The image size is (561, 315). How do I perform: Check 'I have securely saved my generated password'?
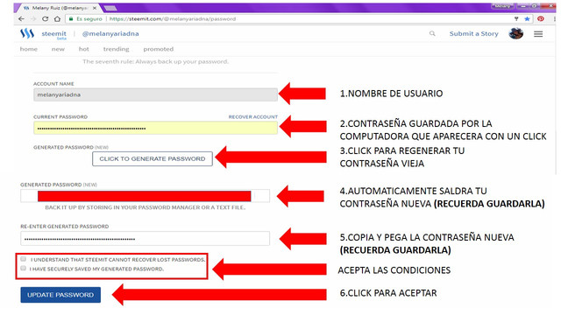point(24,269)
